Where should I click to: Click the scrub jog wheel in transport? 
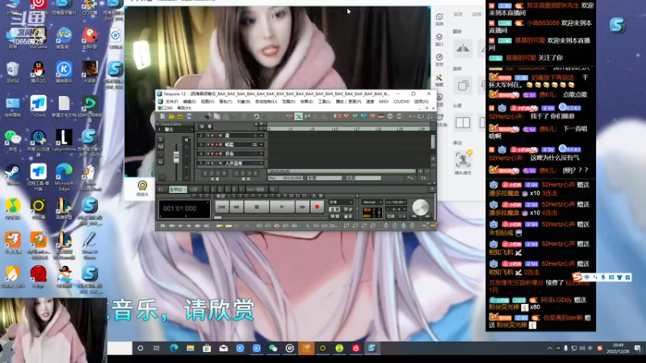pyautogui.click(x=420, y=207)
